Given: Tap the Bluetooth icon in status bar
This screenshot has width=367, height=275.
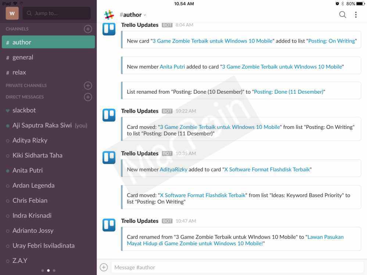Looking at the screenshot, I should point(342,4).
